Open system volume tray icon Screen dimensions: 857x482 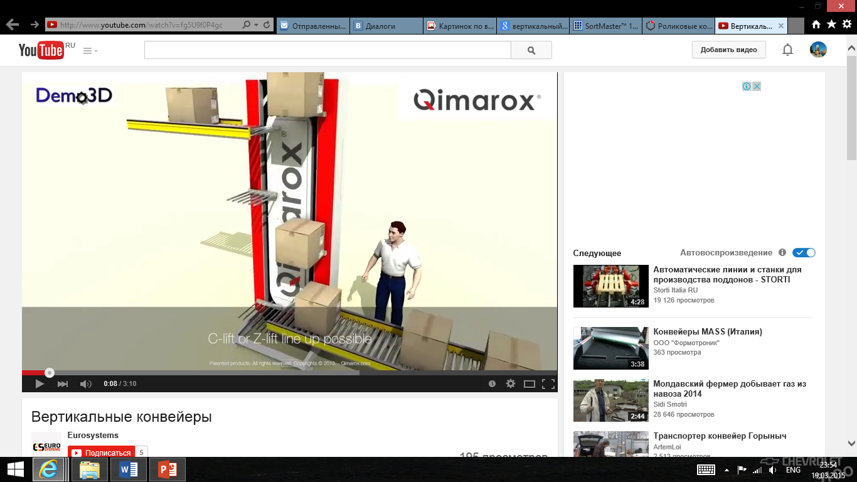coord(773,469)
